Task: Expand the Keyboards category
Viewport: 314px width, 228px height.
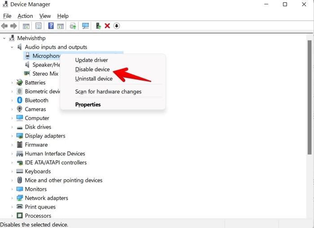Action: click(12, 171)
